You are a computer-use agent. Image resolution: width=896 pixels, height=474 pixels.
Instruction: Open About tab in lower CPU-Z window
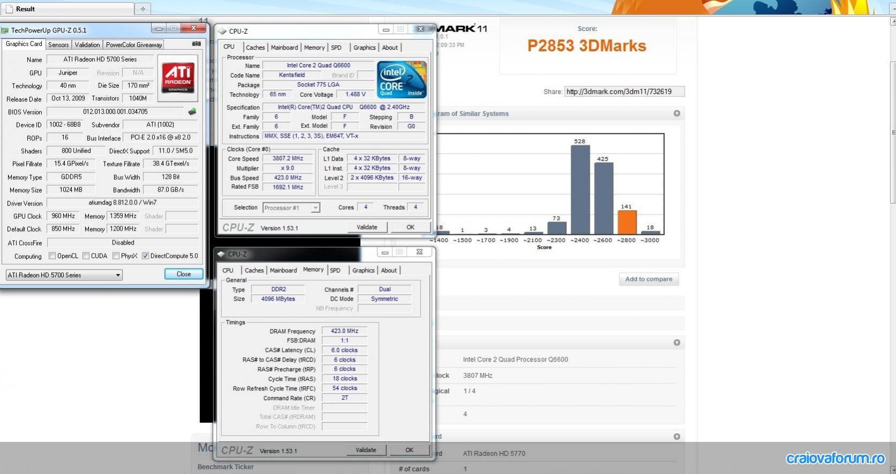point(389,271)
